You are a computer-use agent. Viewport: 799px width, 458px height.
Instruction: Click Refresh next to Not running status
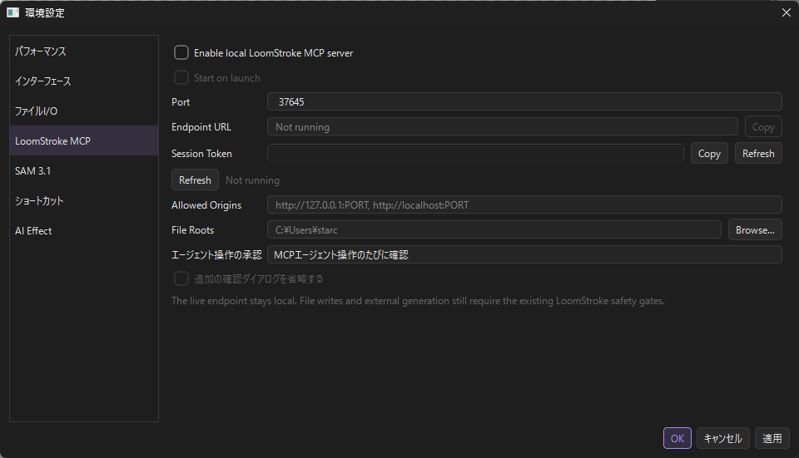[195, 180]
